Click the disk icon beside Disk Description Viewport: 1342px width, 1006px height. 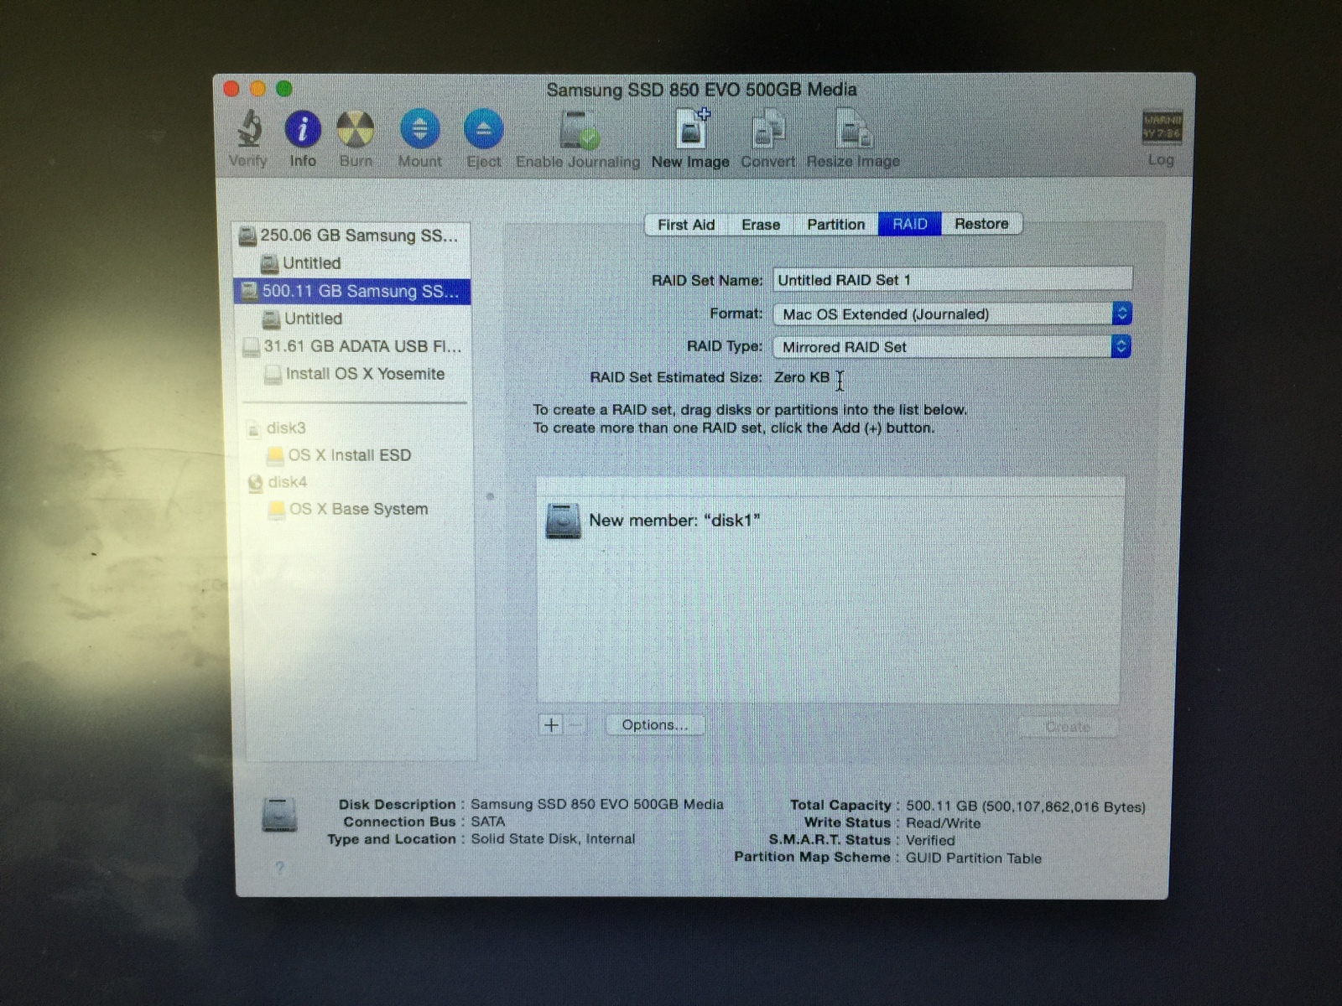(279, 814)
